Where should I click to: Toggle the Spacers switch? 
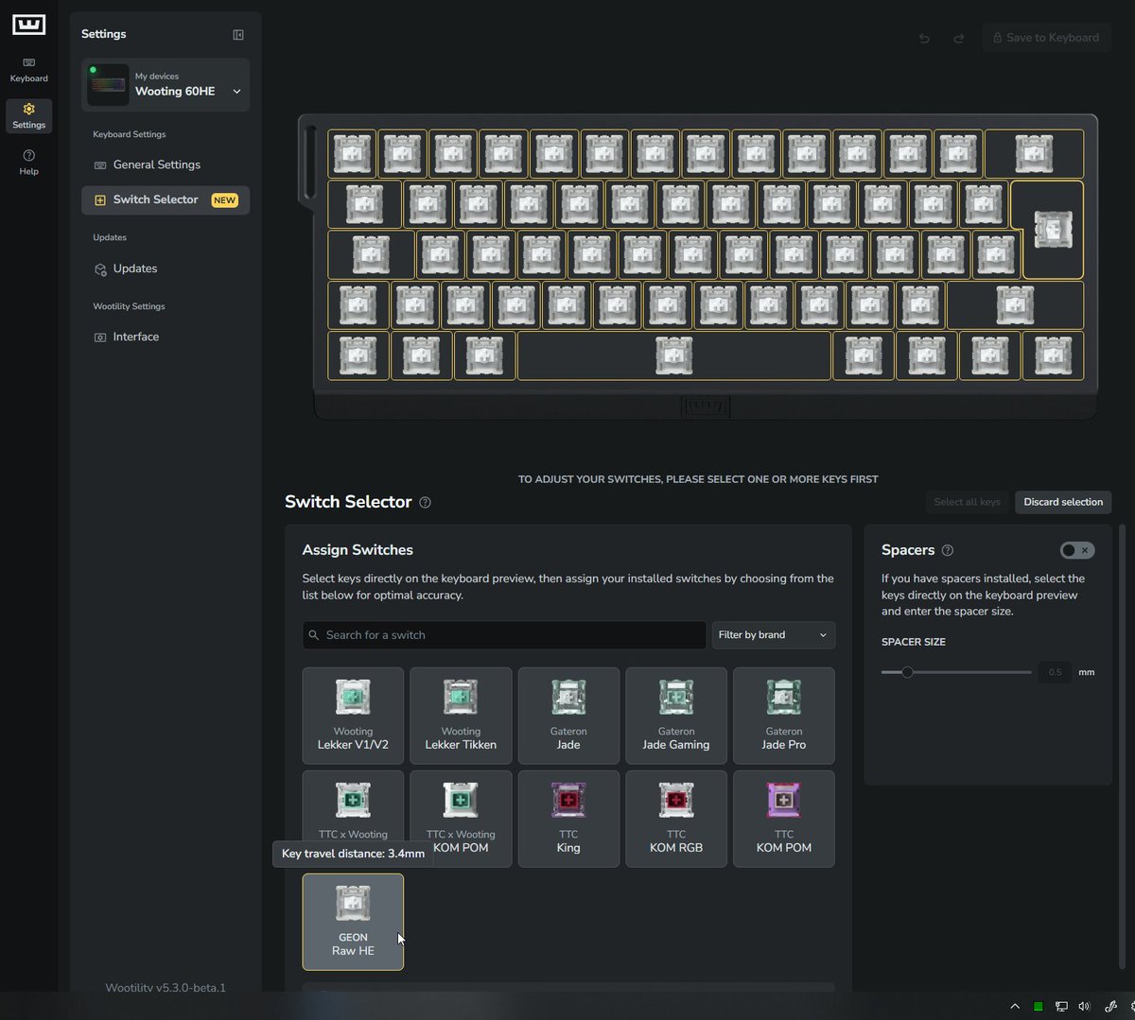click(x=1077, y=550)
